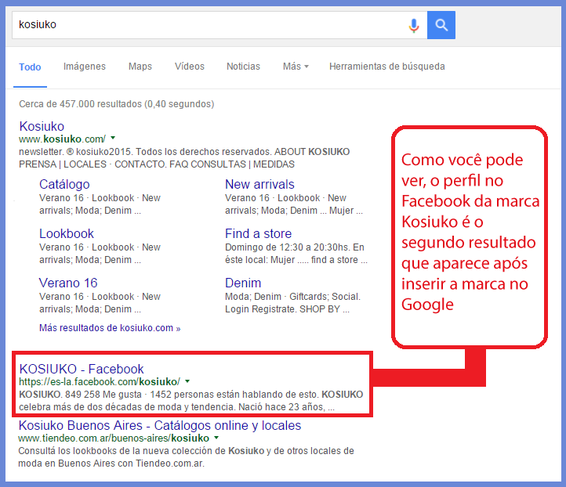Open the Lookbook sitelink
Viewport: 566px width, 487px height.
pyautogui.click(x=67, y=233)
